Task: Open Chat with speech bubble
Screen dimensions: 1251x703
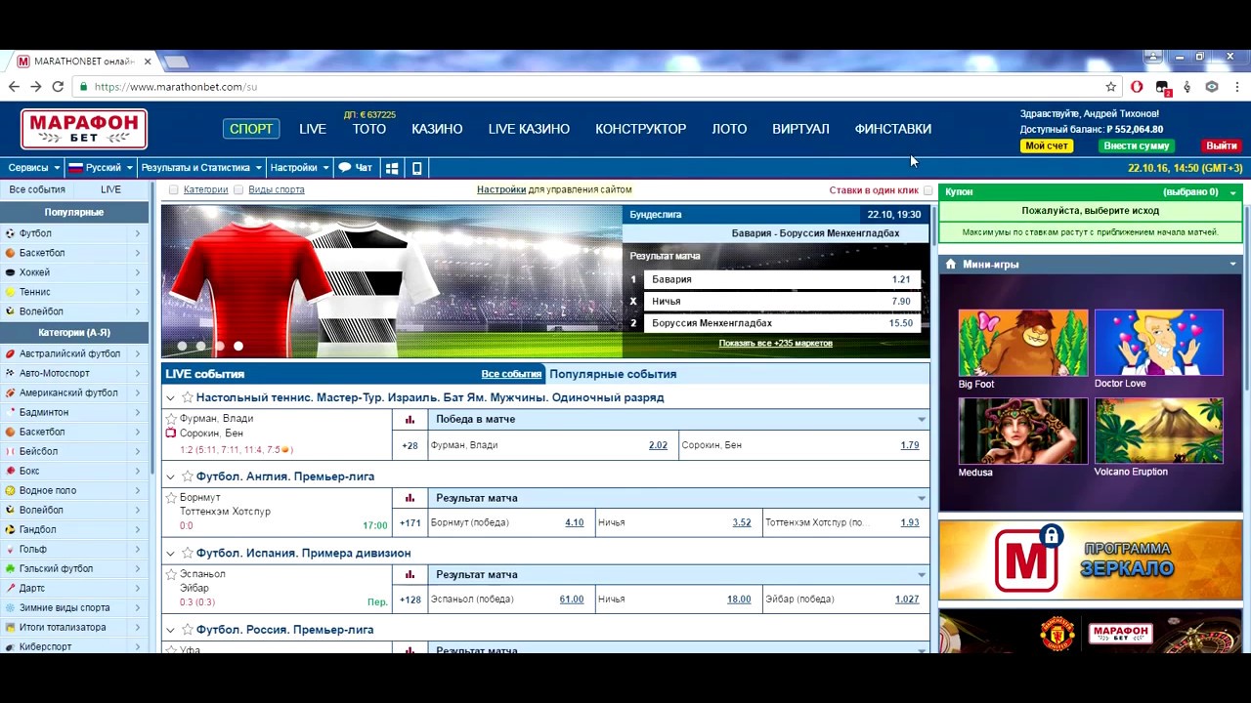Action: point(355,168)
